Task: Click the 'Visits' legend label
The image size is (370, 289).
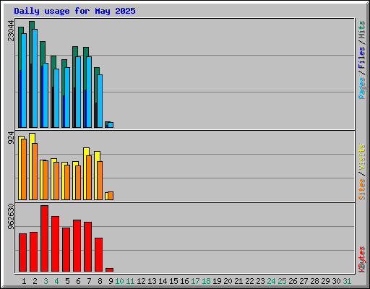Action: pos(361,158)
